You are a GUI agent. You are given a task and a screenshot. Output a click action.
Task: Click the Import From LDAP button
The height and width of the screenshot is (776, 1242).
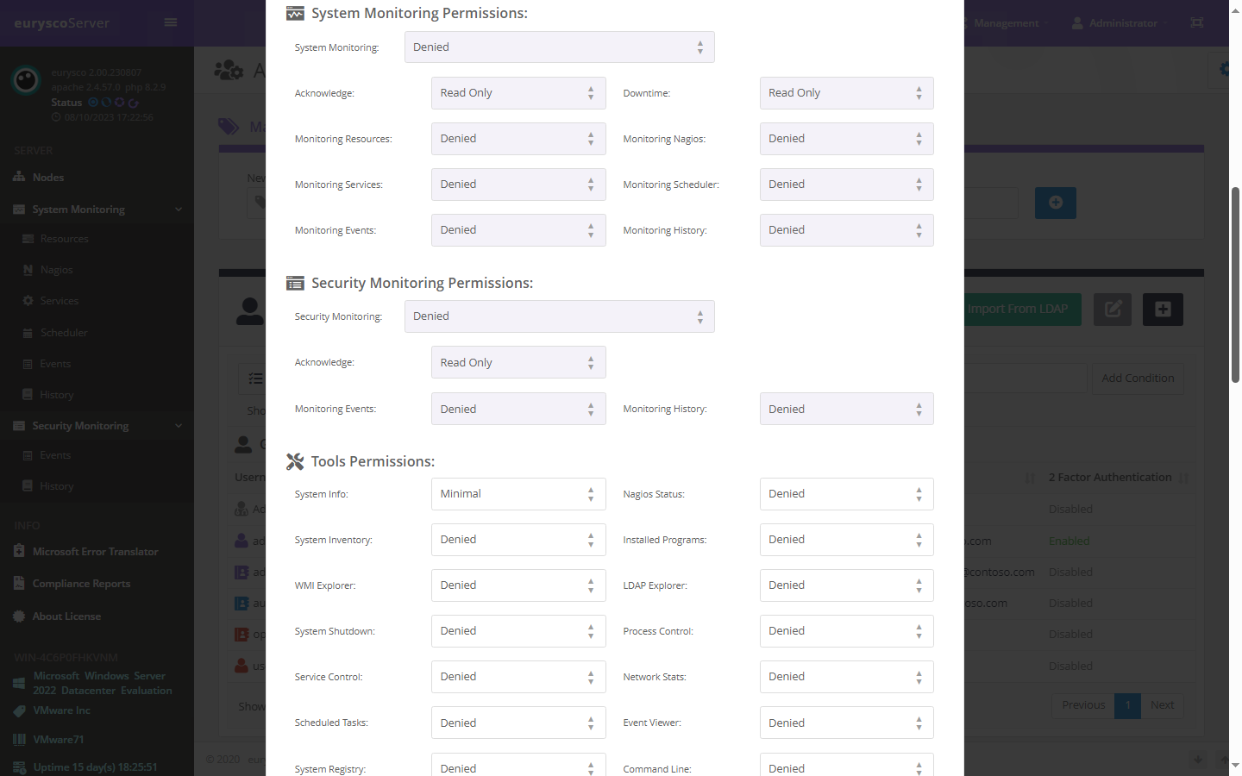1021,309
